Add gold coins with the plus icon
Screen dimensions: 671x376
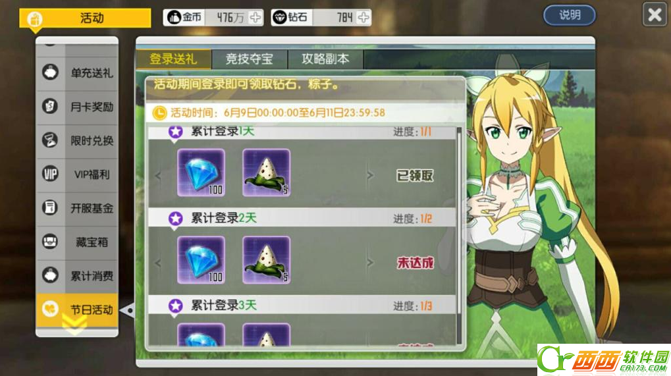pyautogui.click(x=255, y=18)
